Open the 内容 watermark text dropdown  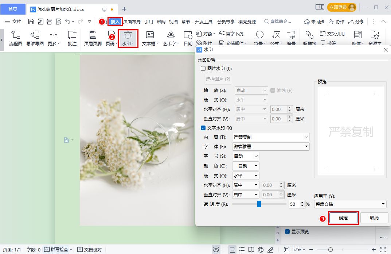pos(271,137)
